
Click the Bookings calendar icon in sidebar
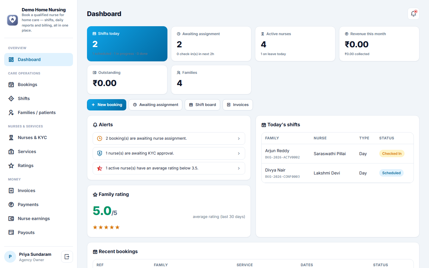click(x=11, y=85)
